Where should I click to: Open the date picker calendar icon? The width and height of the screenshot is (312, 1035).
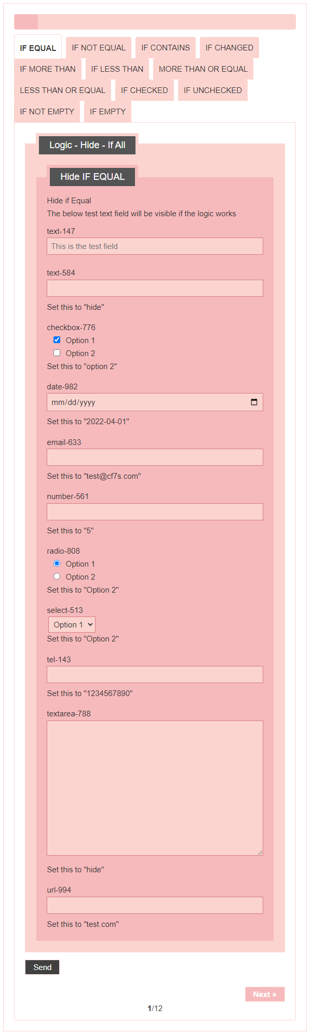click(254, 402)
